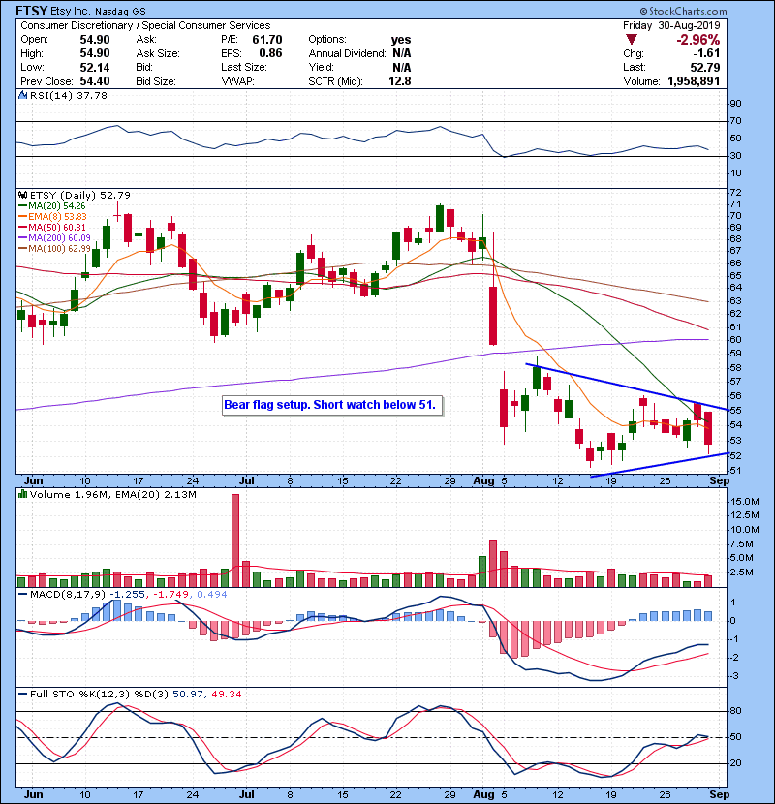Click the 15.0M volume axis label
Viewport: 775px width, 804px height.
(x=745, y=502)
